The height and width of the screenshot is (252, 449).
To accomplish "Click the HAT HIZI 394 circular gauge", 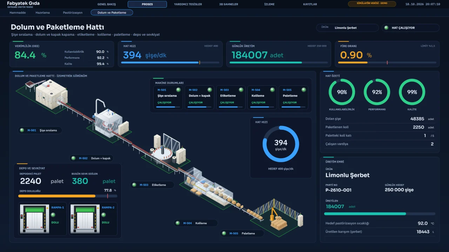I will point(281,144).
